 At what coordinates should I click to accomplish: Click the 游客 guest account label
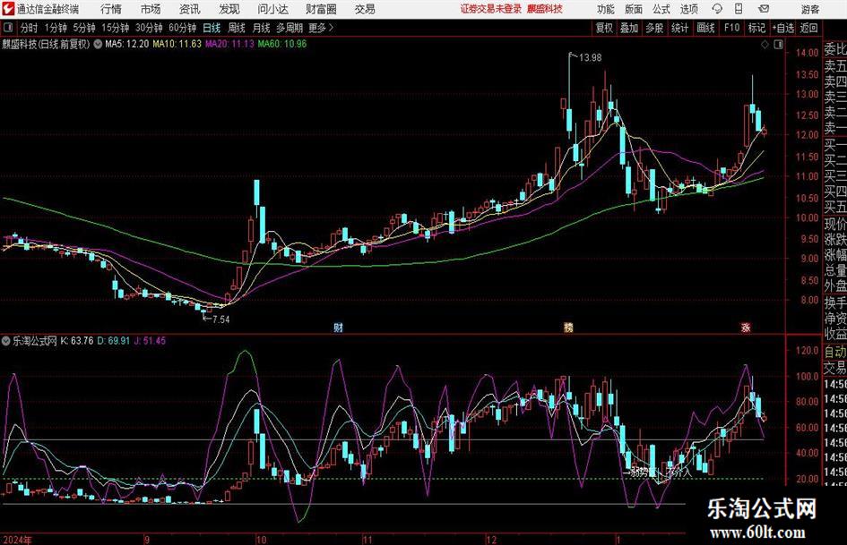pos(810,9)
